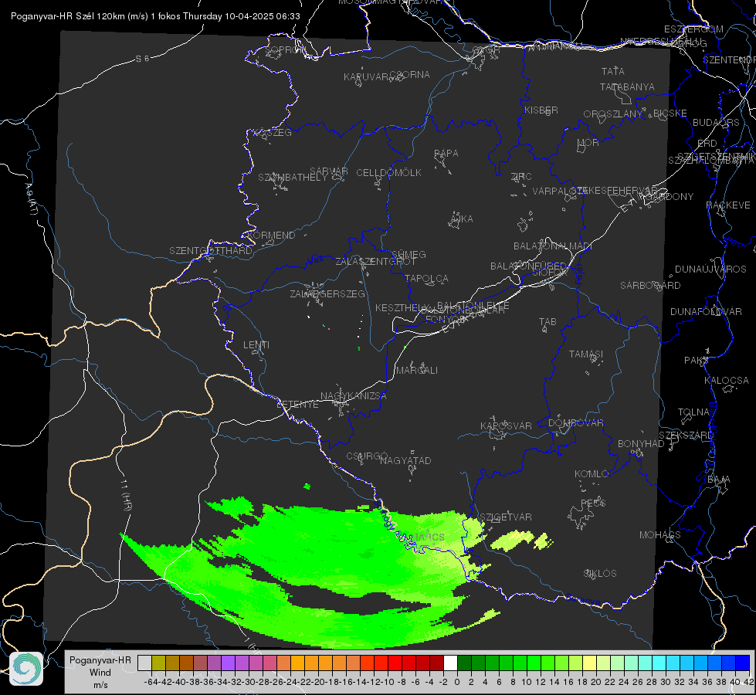The image size is (756, 695).
Task: Click the small green echo above the wind field
Action: coord(307,486)
